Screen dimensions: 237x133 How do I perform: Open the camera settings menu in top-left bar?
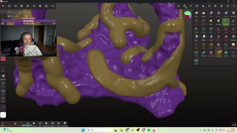coord(53,6)
